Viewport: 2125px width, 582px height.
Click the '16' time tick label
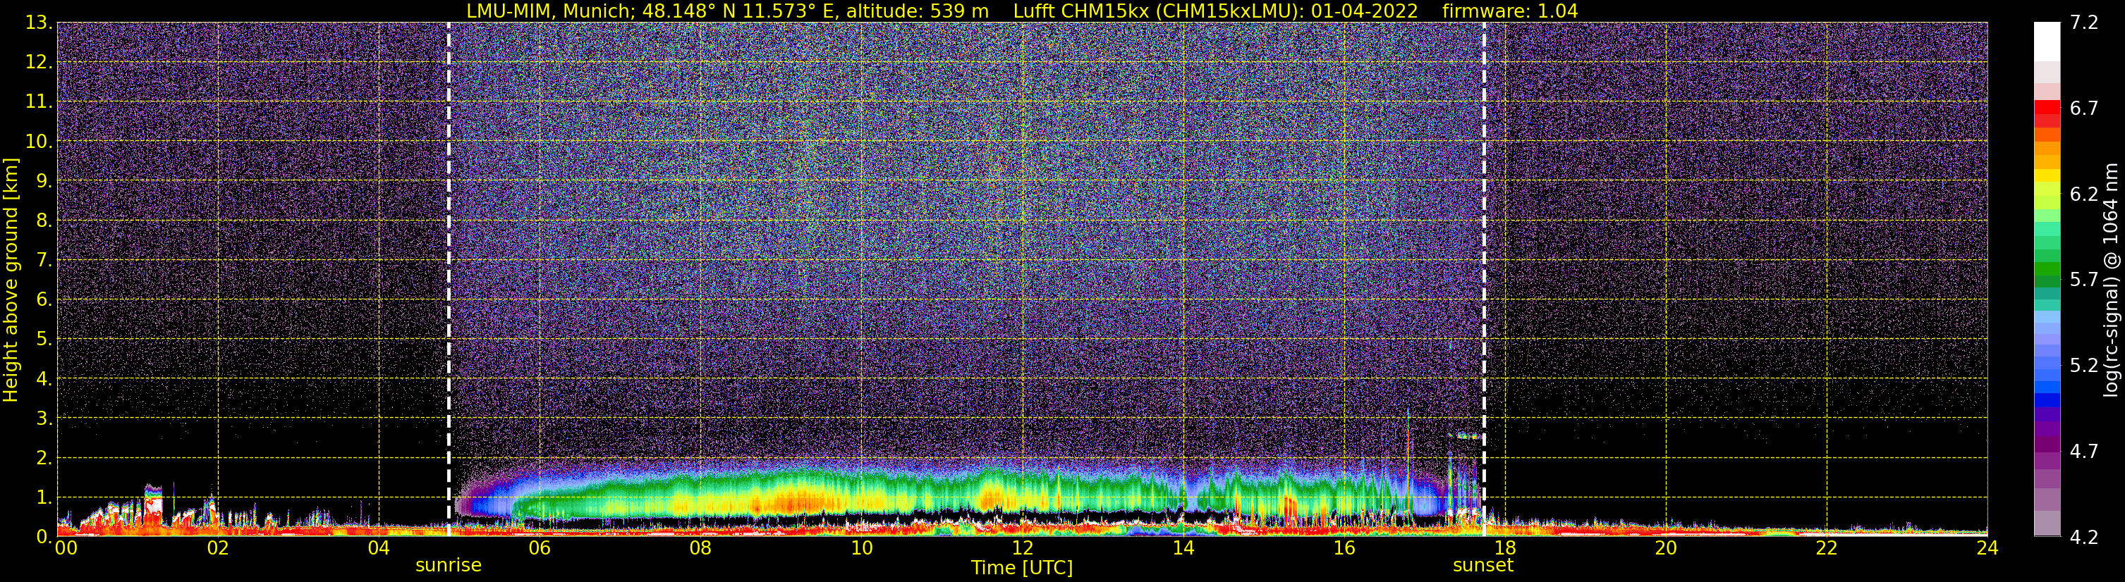point(1344,547)
